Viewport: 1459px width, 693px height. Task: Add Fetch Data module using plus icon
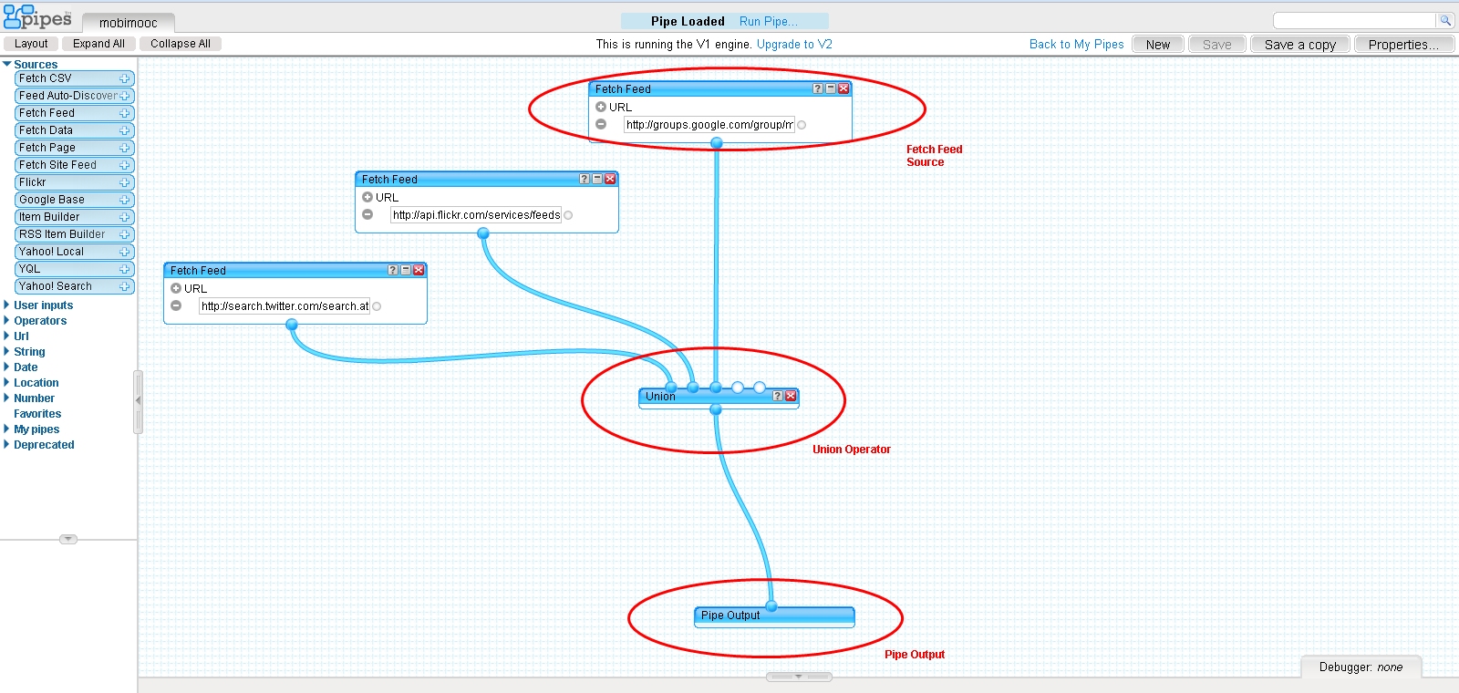[125, 130]
